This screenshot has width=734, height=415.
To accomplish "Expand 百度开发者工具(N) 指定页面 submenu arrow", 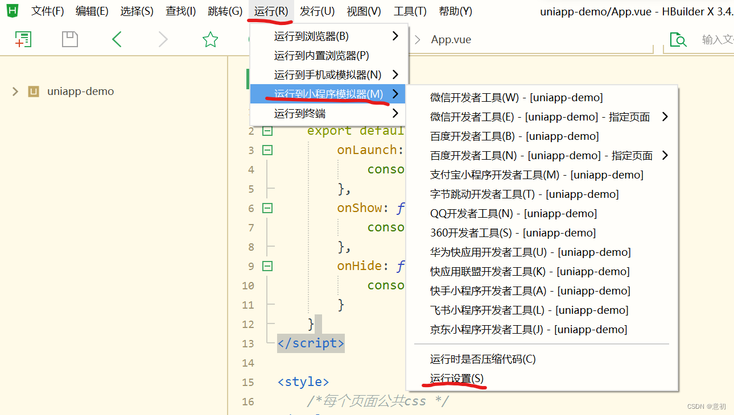I will coord(665,156).
